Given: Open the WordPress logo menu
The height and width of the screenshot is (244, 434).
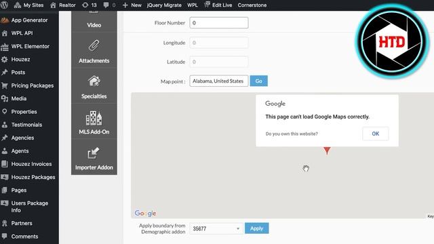Looking at the screenshot, I should pyautogui.click(x=4, y=5).
